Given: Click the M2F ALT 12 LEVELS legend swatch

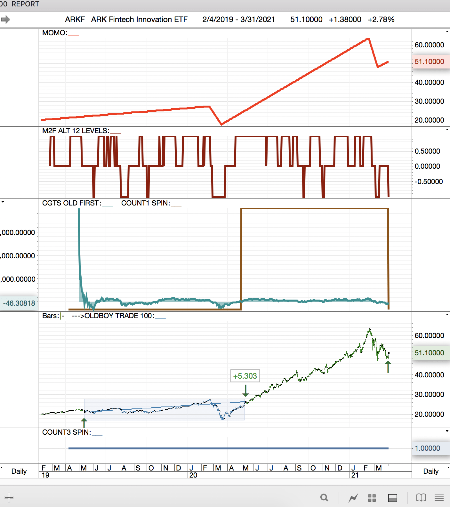Looking at the screenshot, I should click(116, 133).
